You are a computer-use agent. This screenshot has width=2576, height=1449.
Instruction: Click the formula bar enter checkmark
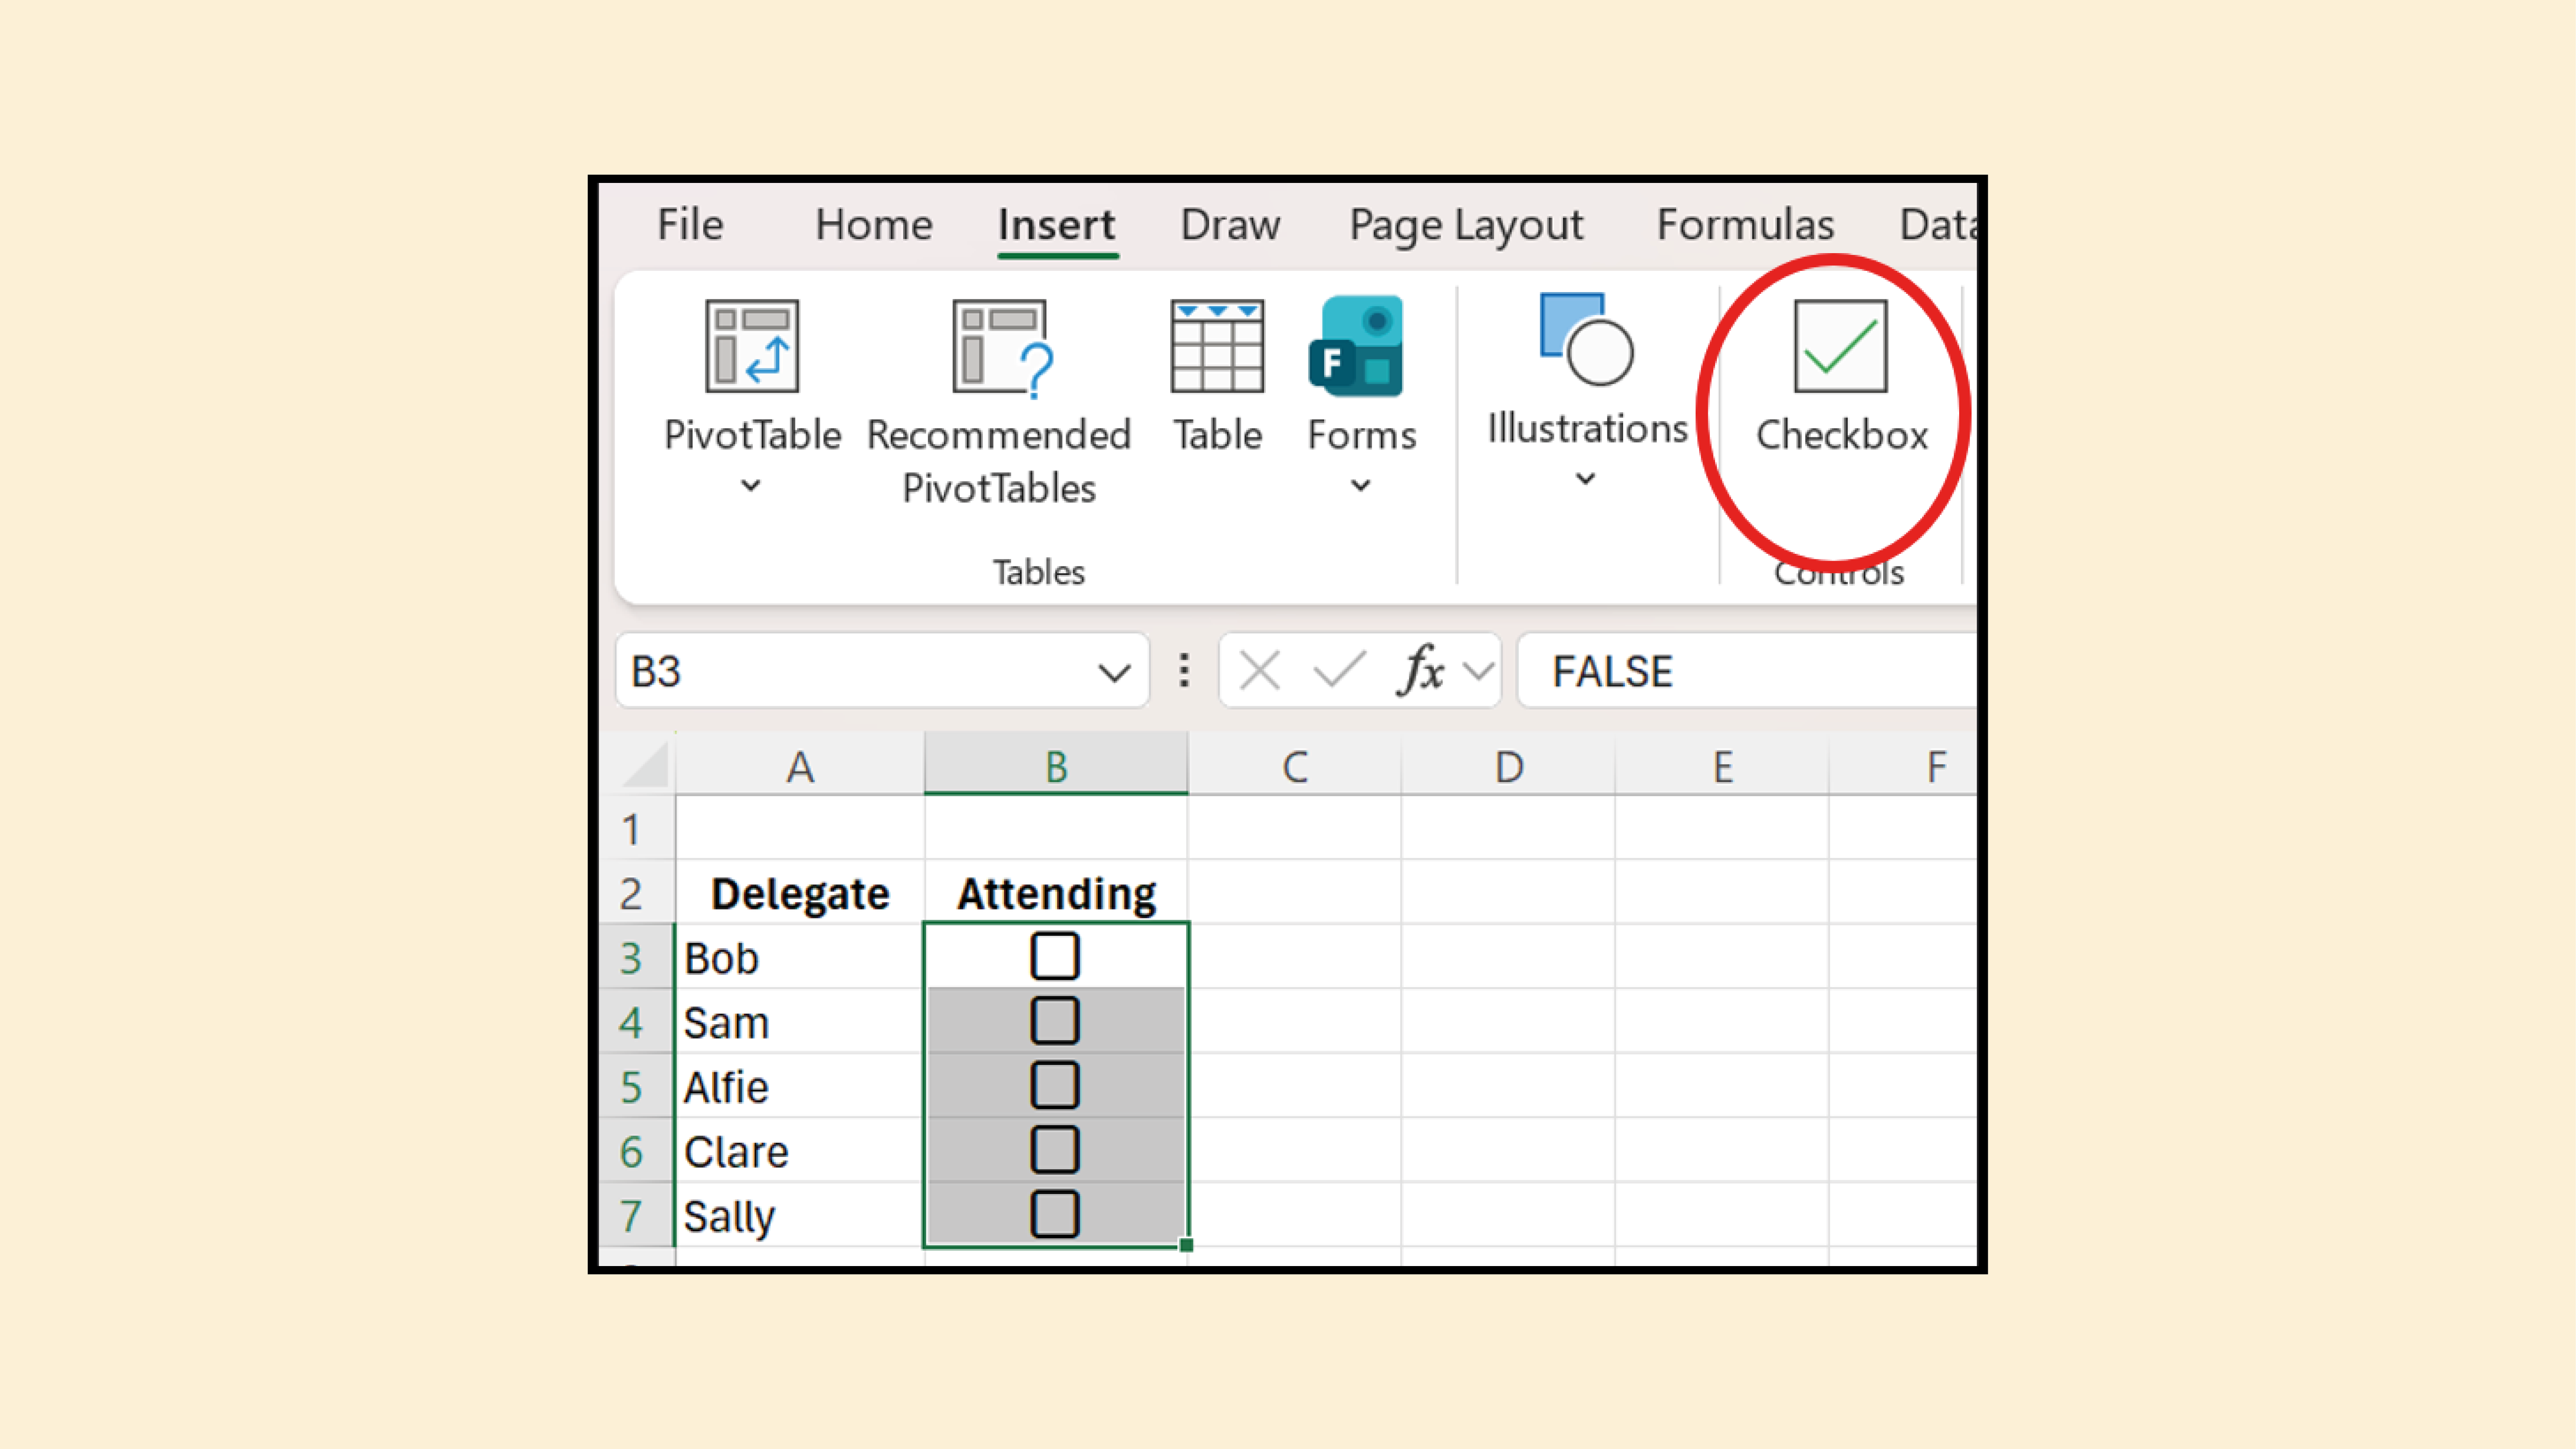1339,670
